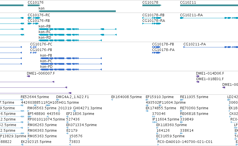Click the CG10176-PB protein label
This screenshot has width=238, height=146.
point(41,50)
